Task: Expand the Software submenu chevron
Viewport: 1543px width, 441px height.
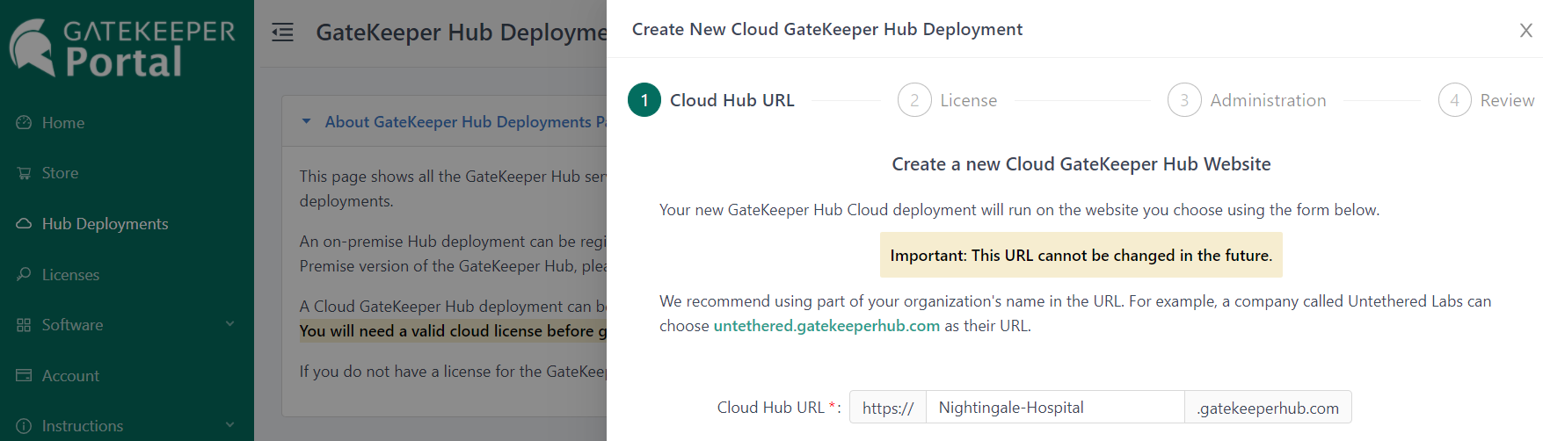Action: 229,324
